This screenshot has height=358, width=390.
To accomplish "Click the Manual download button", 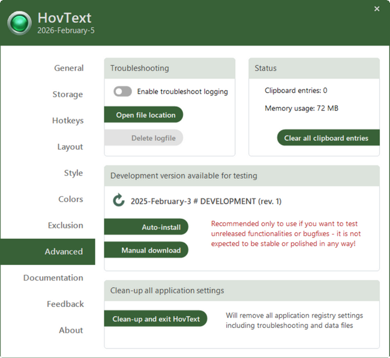I will click(x=146, y=250).
